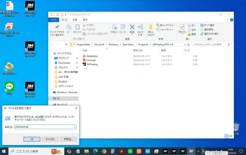Open Chrome Remote Desktop shortcut
This screenshot has width=246, height=155.
point(10,29)
